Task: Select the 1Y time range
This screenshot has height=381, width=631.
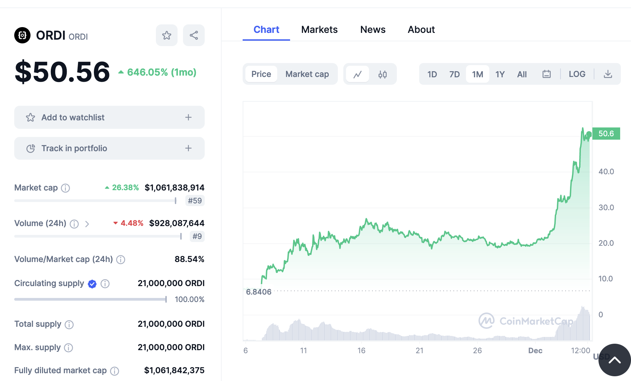Action: coord(500,74)
